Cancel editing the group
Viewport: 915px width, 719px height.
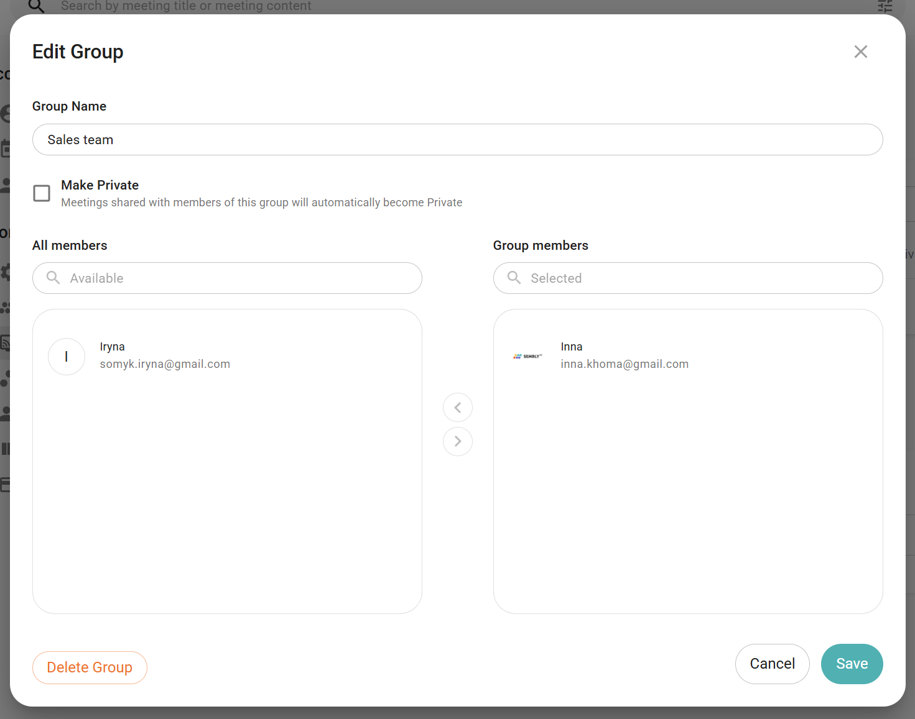(772, 664)
